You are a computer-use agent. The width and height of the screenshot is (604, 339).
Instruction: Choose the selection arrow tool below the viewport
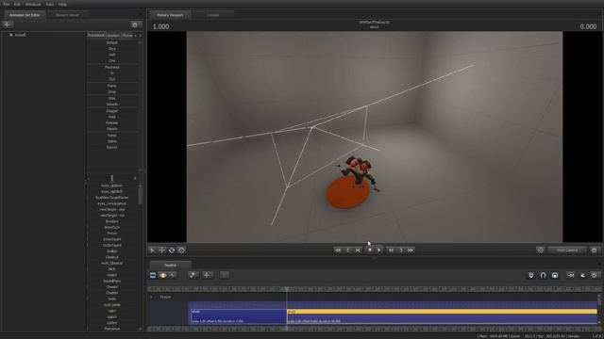click(153, 250)
